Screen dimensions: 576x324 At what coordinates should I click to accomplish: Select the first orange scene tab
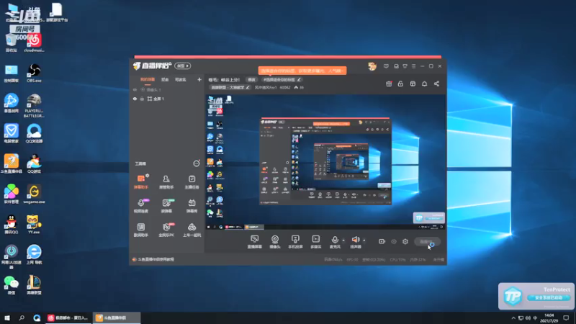pyautogui.click(x=148, y=79)
